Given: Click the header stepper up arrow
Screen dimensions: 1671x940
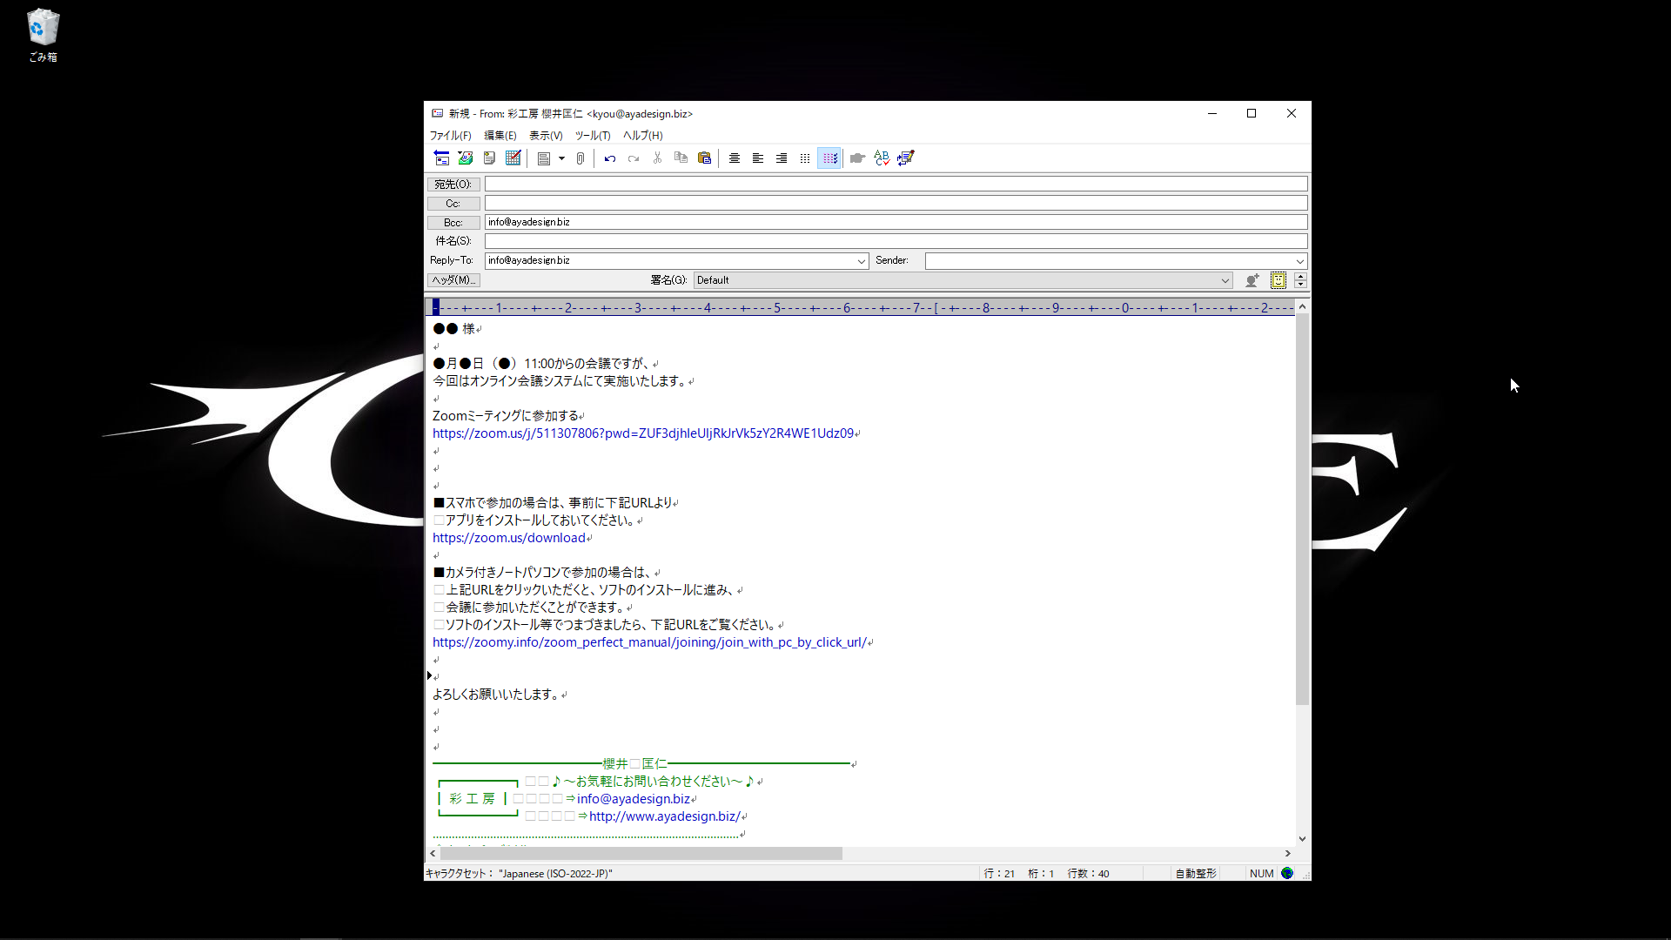Looking at the screenshot, I should tap(1300, 276).
